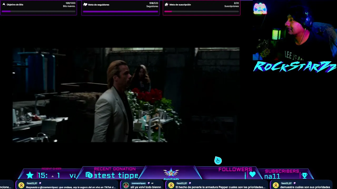This screenshot has height=189, width=337.
Task: Click the recent donation coins icon
Action: pyautogui.click(x=89, y=175)
